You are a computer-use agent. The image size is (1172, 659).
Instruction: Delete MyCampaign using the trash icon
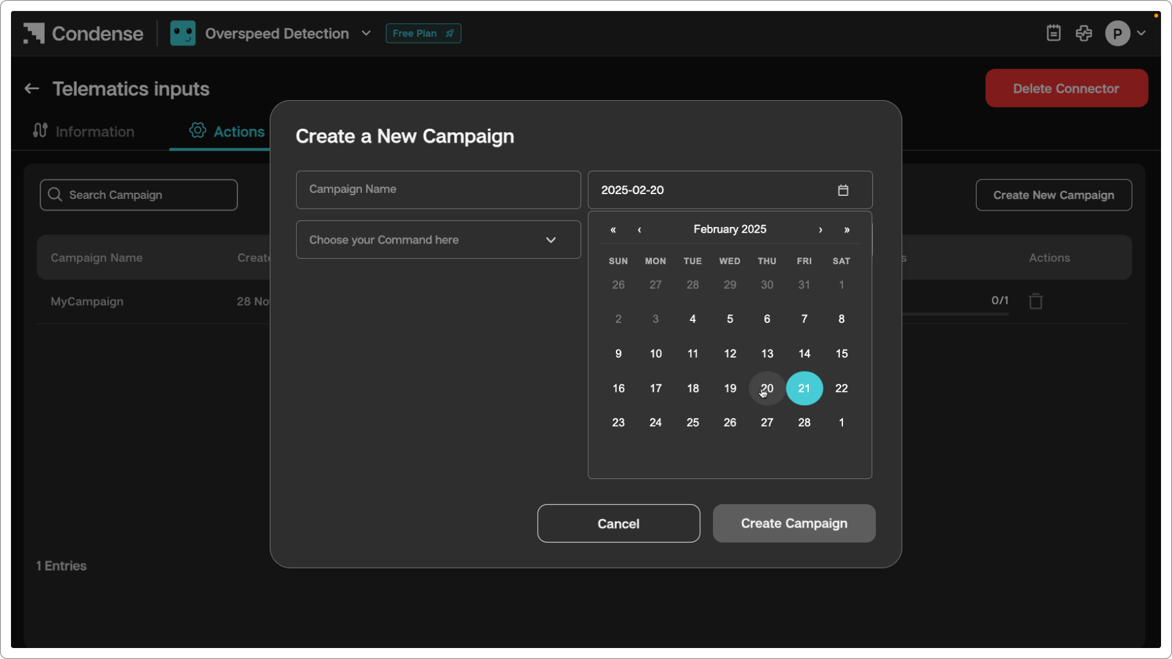pos(1035,301)
